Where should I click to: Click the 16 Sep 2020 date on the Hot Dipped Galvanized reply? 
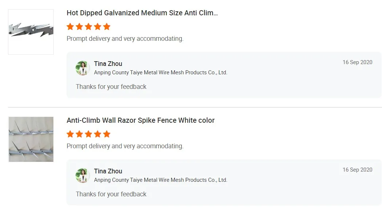(357, 62)
